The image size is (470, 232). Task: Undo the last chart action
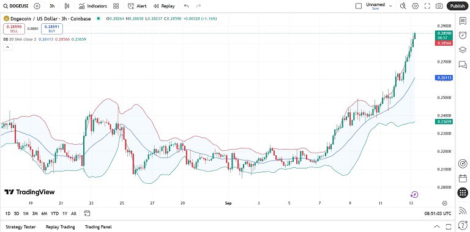[x=187, y=6]
